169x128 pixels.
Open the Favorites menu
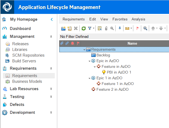(120, 19)
